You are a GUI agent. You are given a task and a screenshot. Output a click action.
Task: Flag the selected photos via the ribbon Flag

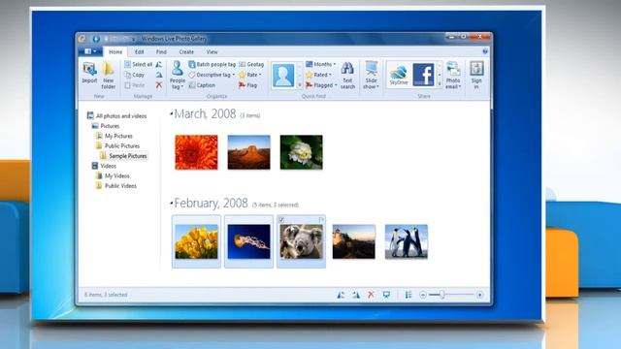(247, 85)
